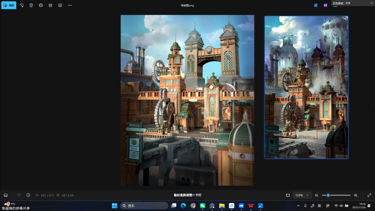Zoom out with the minus magnifier
Image resolution: width=375 pixels, height=211 pixels.
[x=316, y=195]
